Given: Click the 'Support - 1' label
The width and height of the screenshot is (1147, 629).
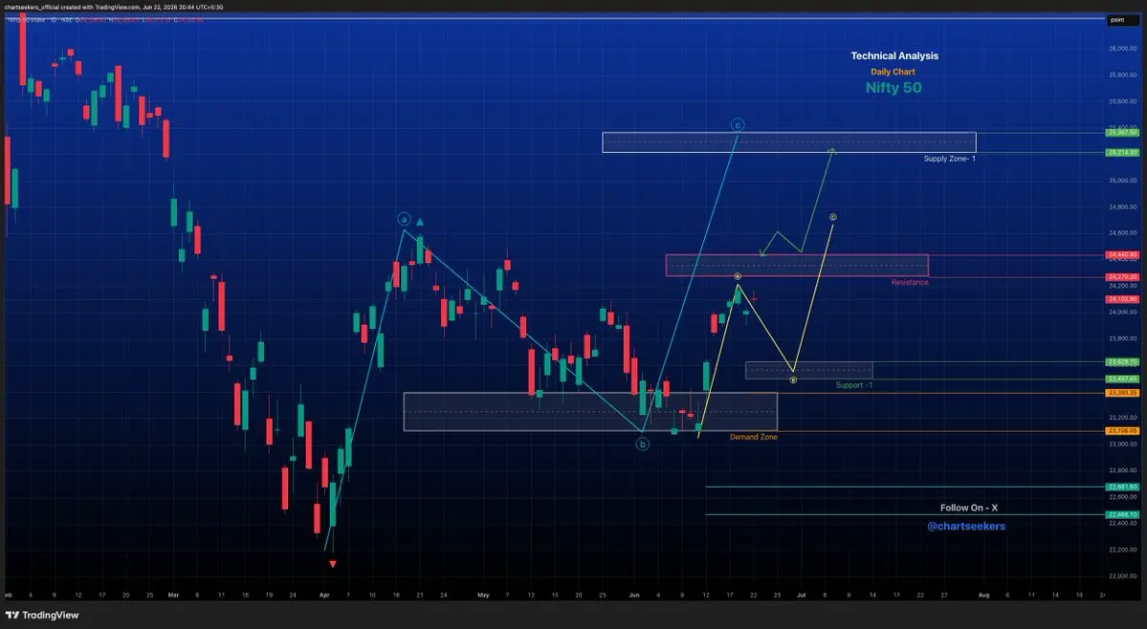Looking at the screenshot, I should coord(853,385).
